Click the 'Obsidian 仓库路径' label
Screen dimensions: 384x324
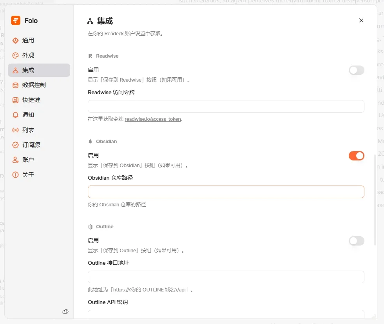110,178
